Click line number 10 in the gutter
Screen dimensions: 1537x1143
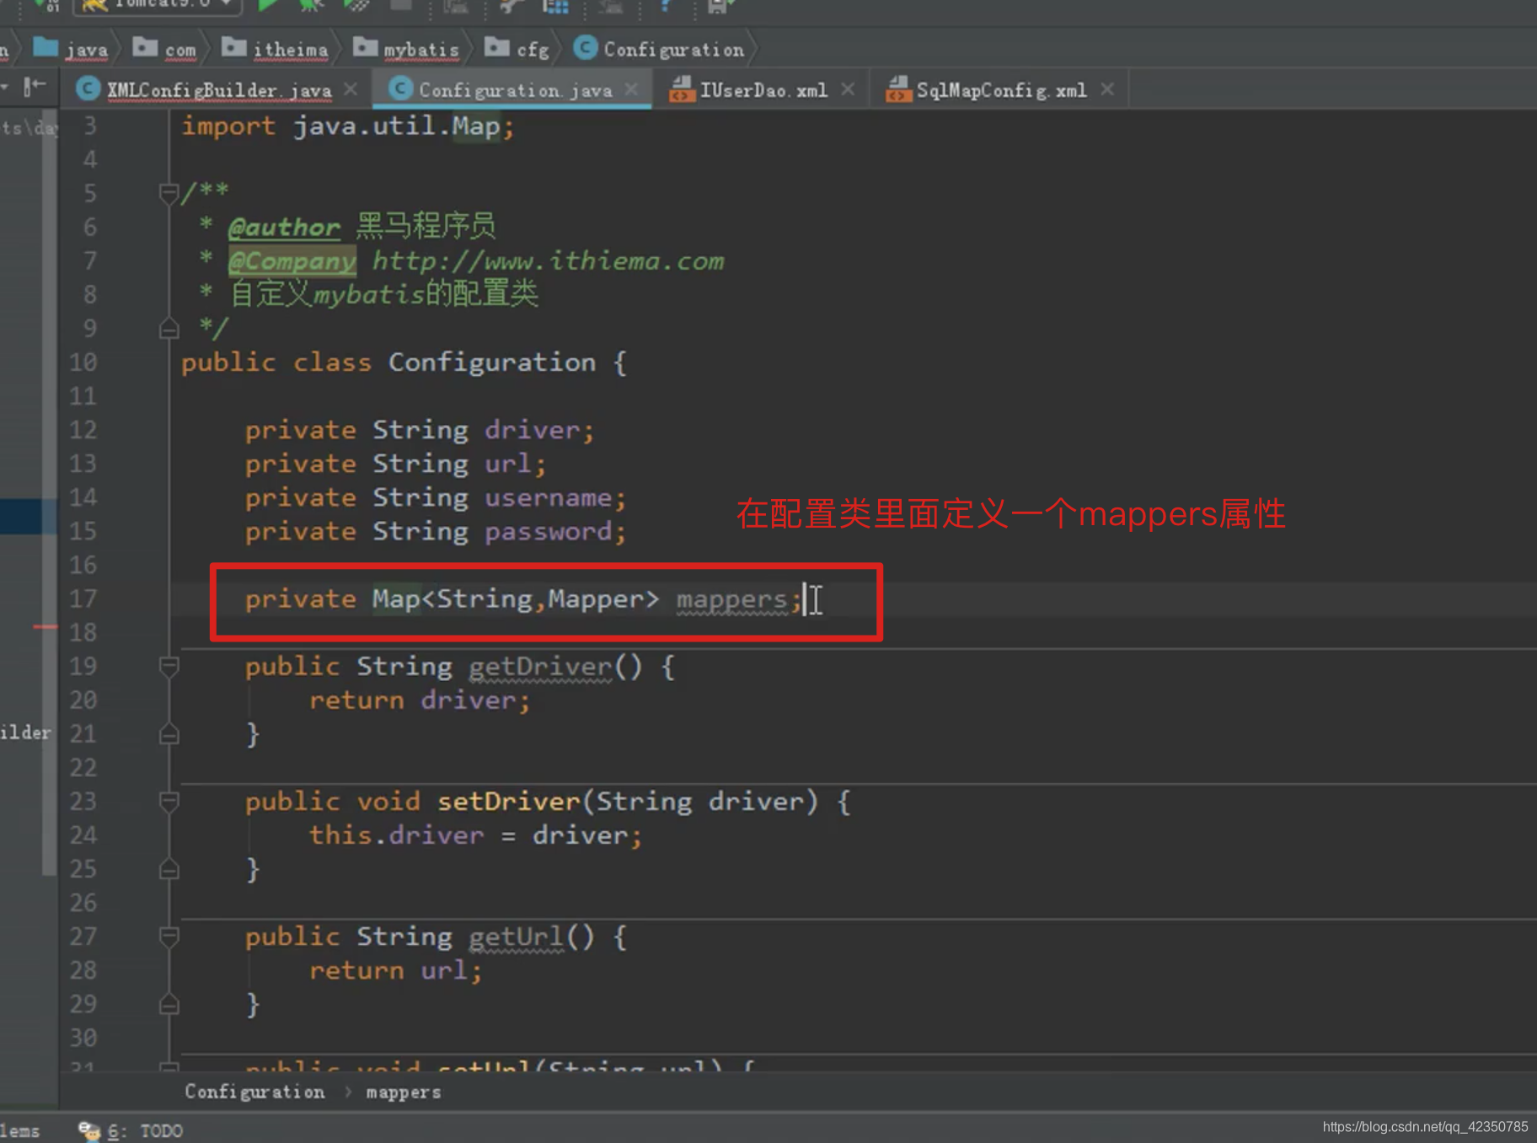[x=83, y=362]
